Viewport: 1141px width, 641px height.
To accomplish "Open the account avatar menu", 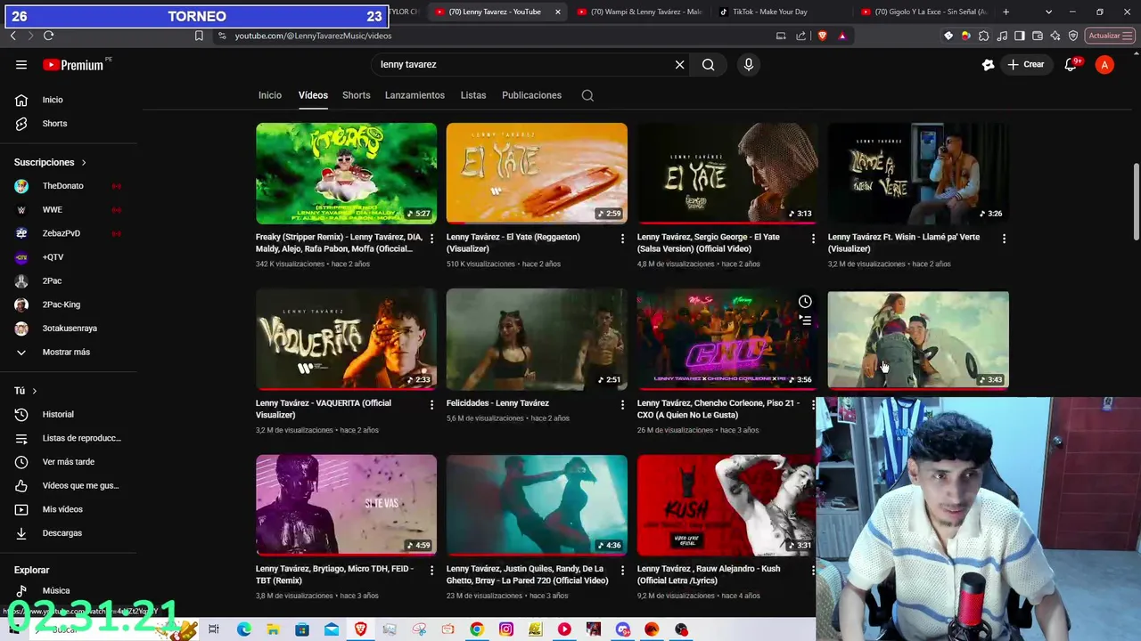I will pos(1104,64).
